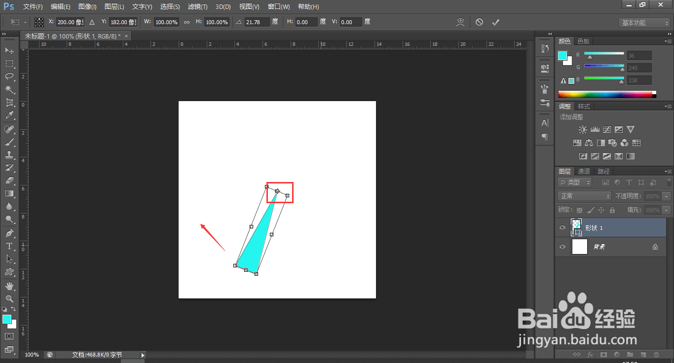Select the Zoom tool
This screenshot has height=363, width=674.
coord(9,298)
